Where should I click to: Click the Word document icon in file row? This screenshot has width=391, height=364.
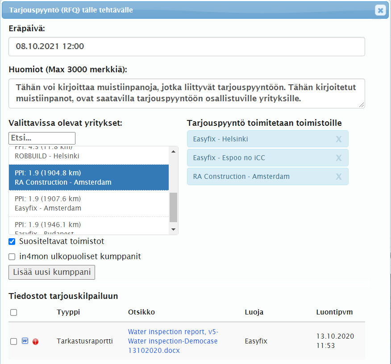[25, 341]
